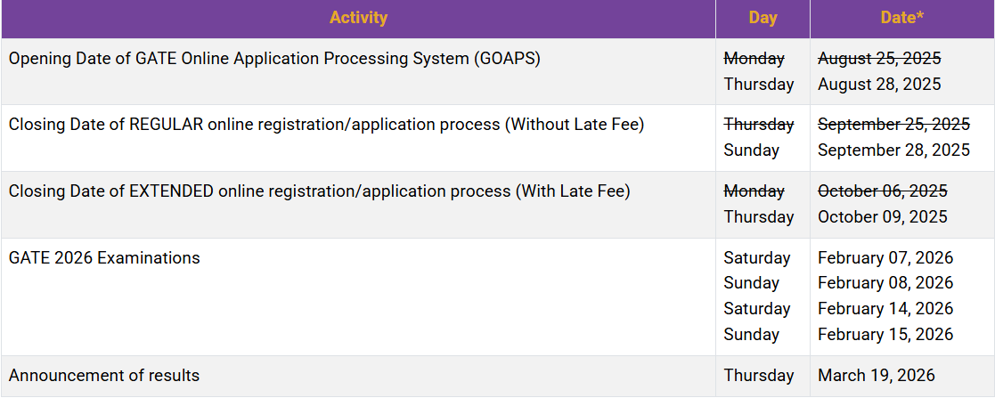Click the February 14, 2026 exam date
The image size is (995, 398).
point(885,308)
